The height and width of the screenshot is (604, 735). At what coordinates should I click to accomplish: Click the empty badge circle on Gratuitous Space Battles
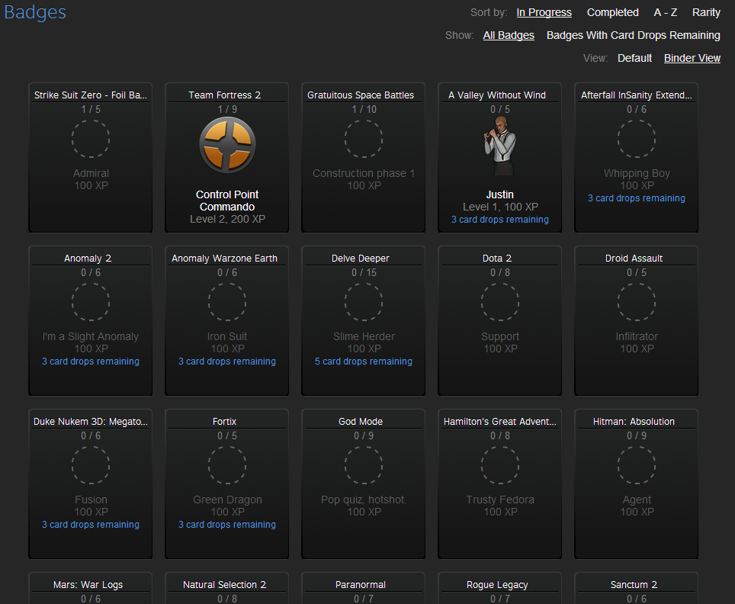[x=364, y=139]
